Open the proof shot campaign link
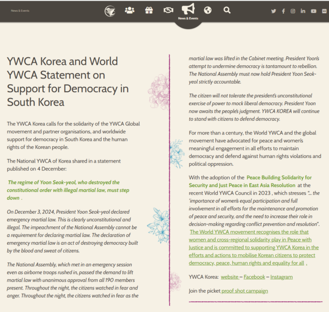The height and width of the screenshot is (312, 329). pyautogui.click(x=244, y=291)
